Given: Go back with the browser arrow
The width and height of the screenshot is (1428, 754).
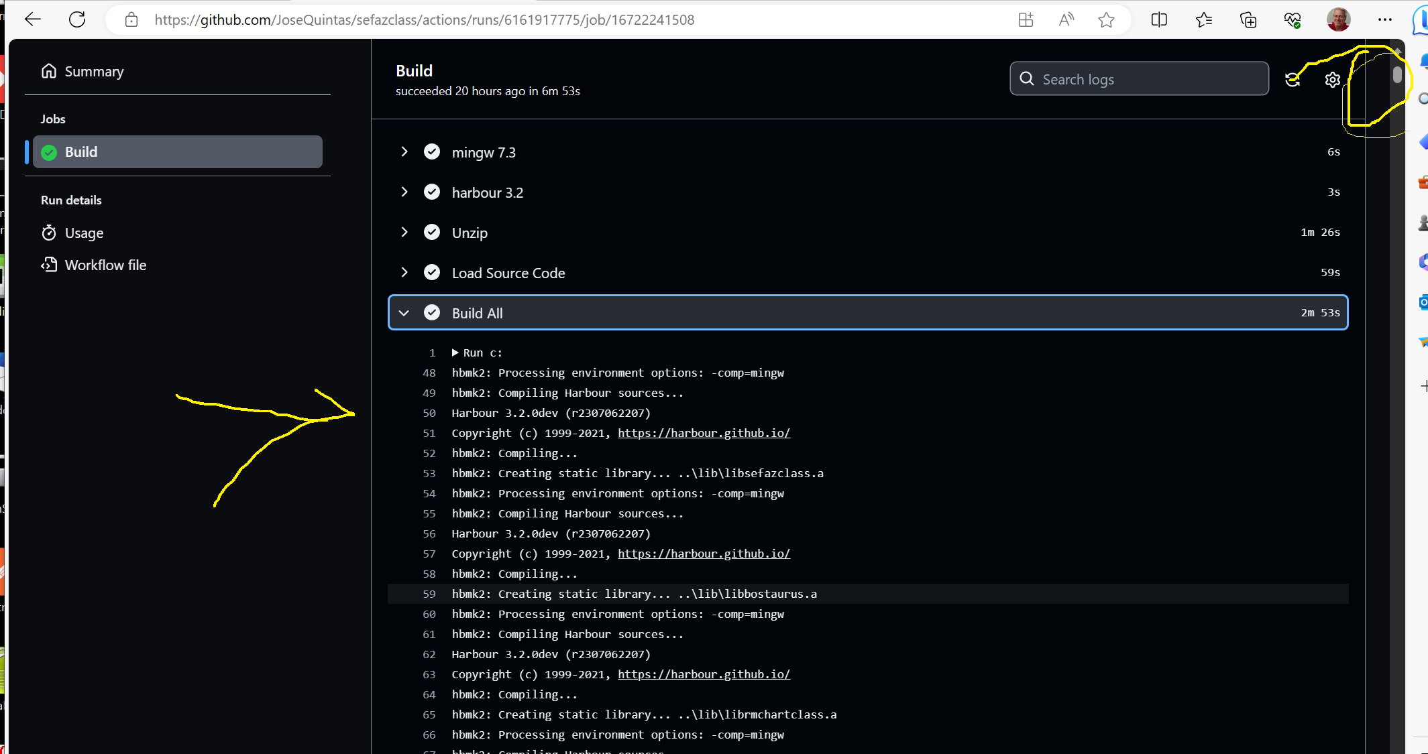Looking at the screenshot, I should pos(33,19).
